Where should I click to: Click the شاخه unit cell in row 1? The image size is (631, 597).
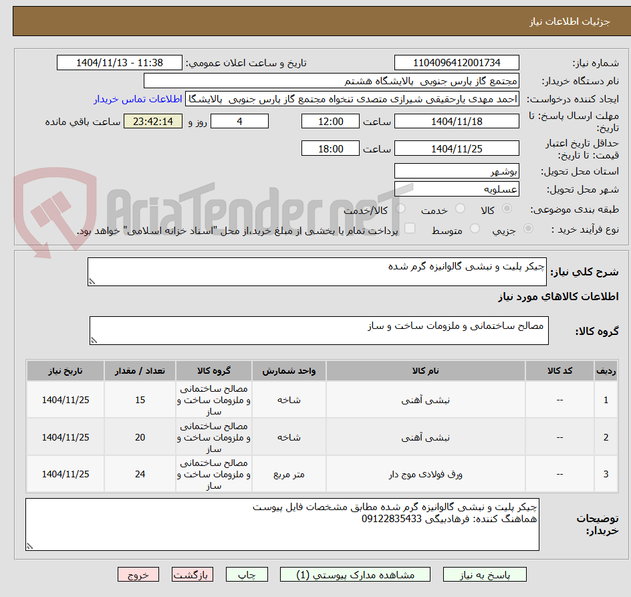[289, 400]
